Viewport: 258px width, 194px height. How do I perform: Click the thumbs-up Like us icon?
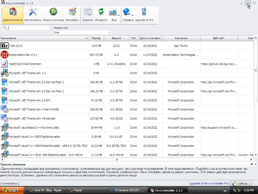pyautogui.click(x=235, y=183)
